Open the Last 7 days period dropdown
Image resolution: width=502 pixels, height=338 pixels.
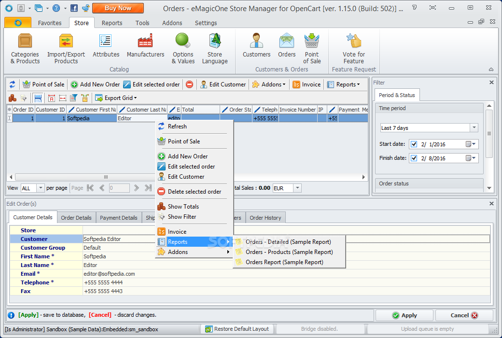(474, 128)
